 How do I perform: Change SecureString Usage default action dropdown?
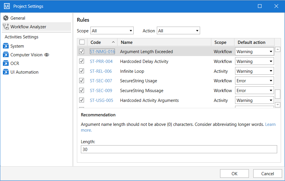(x=254, y=81)
